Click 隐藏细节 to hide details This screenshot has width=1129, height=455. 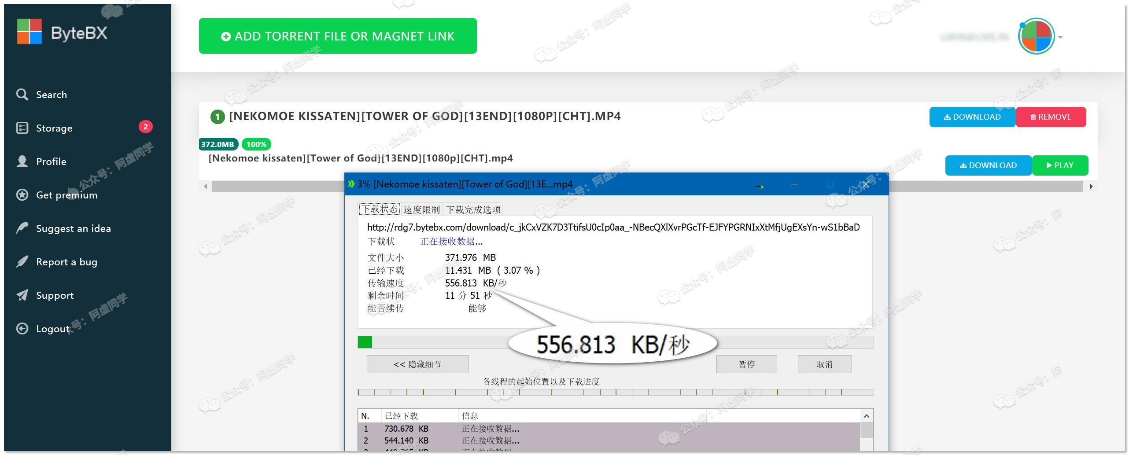click(417, 364)
